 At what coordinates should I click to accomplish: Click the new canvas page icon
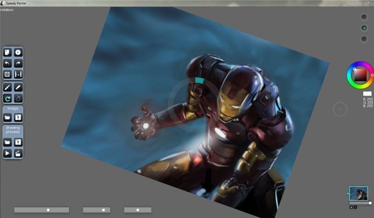tap(7, 52)
